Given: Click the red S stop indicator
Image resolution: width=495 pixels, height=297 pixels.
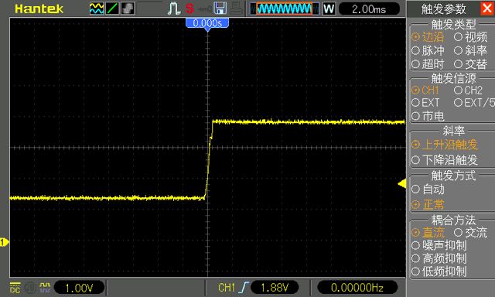Looking at the screenshot, I should [x=189, y=9].
